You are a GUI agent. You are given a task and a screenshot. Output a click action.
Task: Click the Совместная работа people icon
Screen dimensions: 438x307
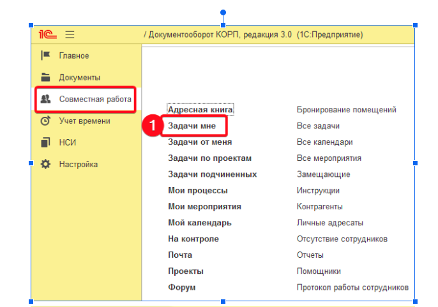[45, 99]
